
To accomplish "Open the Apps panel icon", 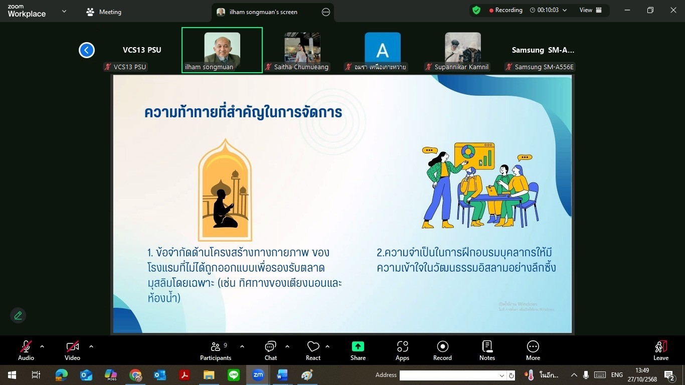I will (x=402, y=347).
